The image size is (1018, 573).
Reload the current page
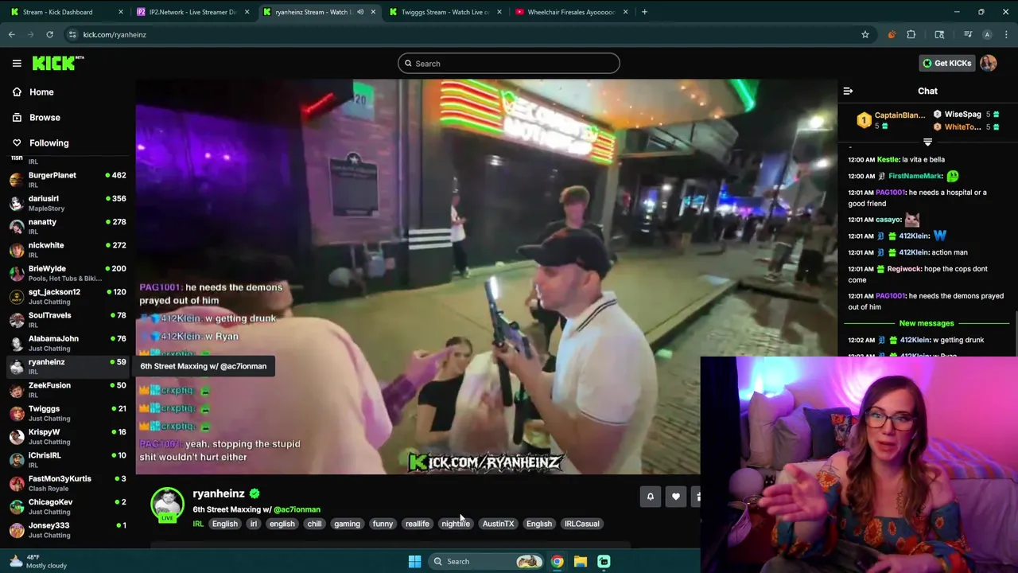49,34
